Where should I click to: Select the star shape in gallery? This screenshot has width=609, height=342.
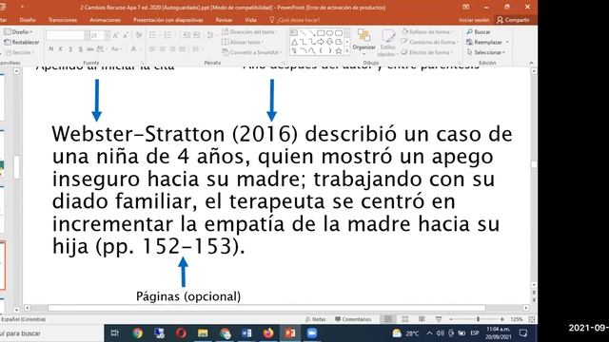click(339, 50)
